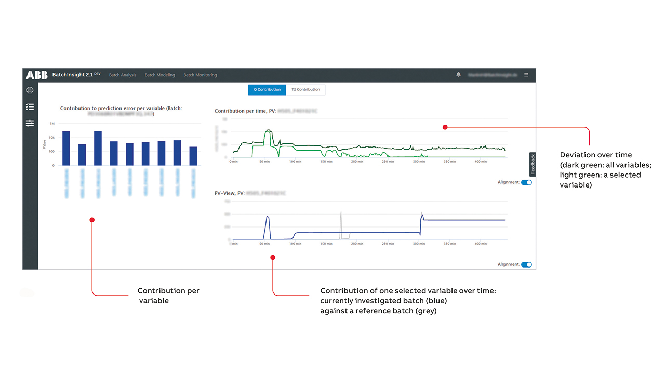Toggle Alignment switch under PV-View chart
Screen dimensions: 665x374
526,264
